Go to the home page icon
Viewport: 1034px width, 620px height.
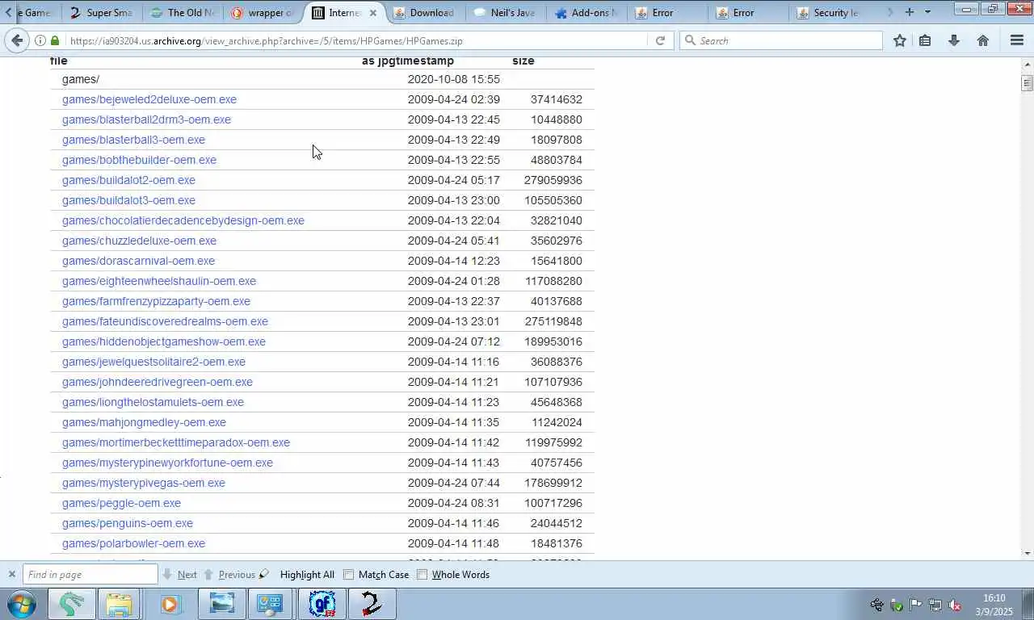click(x=983, y=40)
